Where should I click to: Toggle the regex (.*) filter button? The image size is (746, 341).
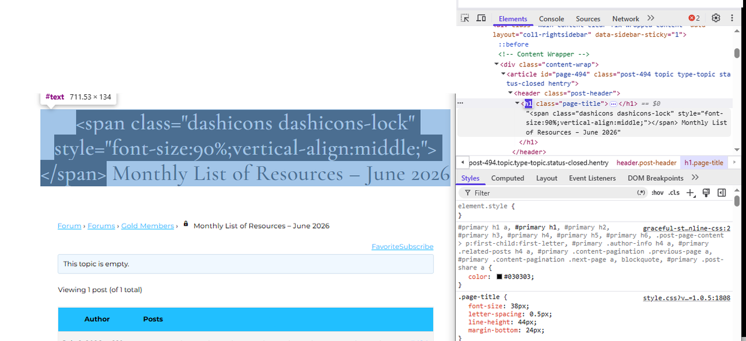641,193
